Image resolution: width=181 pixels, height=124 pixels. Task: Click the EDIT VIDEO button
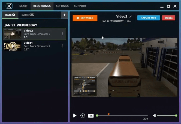85,18
